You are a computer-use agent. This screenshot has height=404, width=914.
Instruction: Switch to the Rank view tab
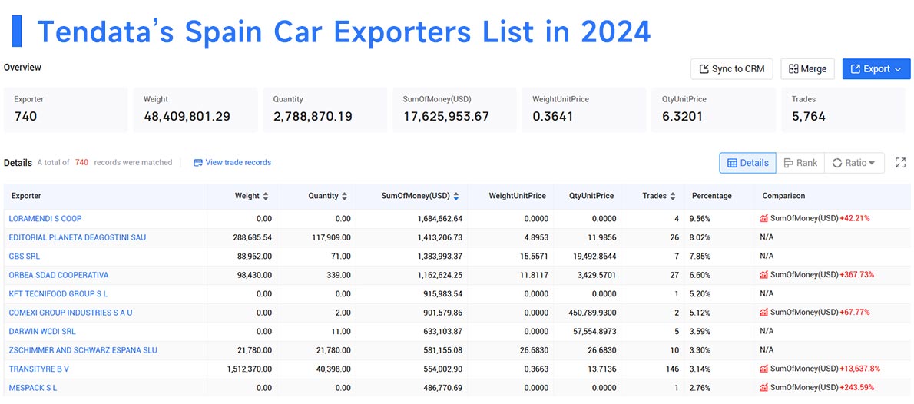click(800, 163)
